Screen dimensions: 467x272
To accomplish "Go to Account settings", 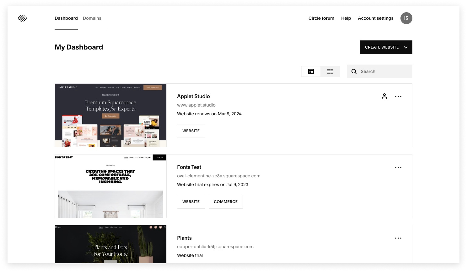I will 376,18.
